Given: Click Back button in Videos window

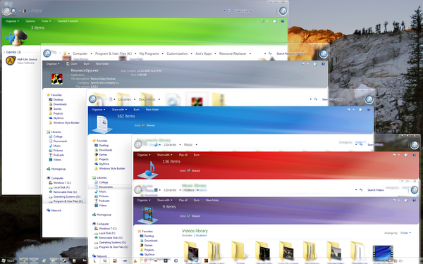Looking at the screenshot, I should coord(138,189).
